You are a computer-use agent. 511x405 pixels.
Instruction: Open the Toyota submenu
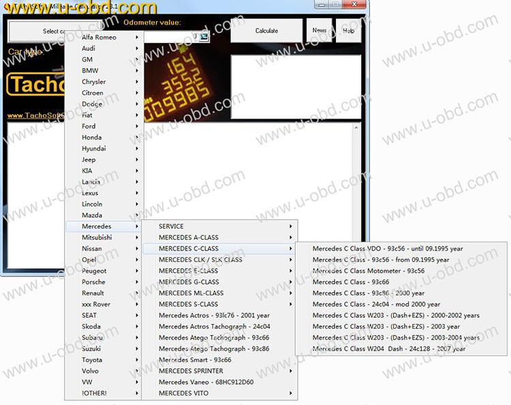coord(104,360)
